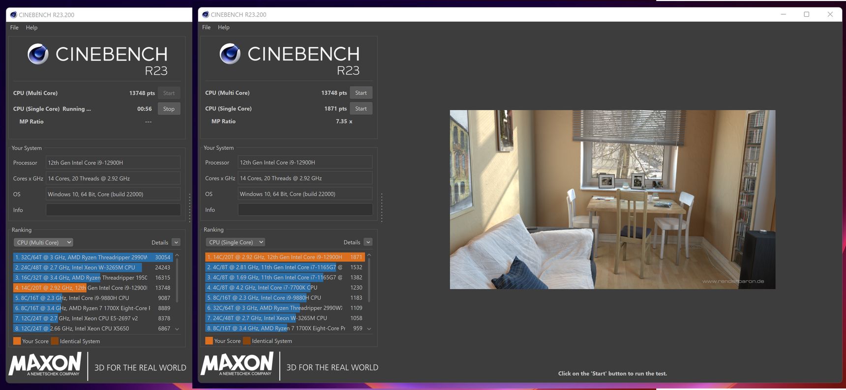Select i7-1165G7 row scoring 1532

pos(285,267)
